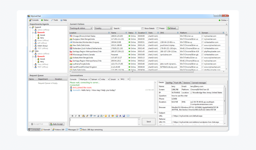Click the floppy disk save icon
The height and width of the screenshot is (150, 256).
point(124,116)
